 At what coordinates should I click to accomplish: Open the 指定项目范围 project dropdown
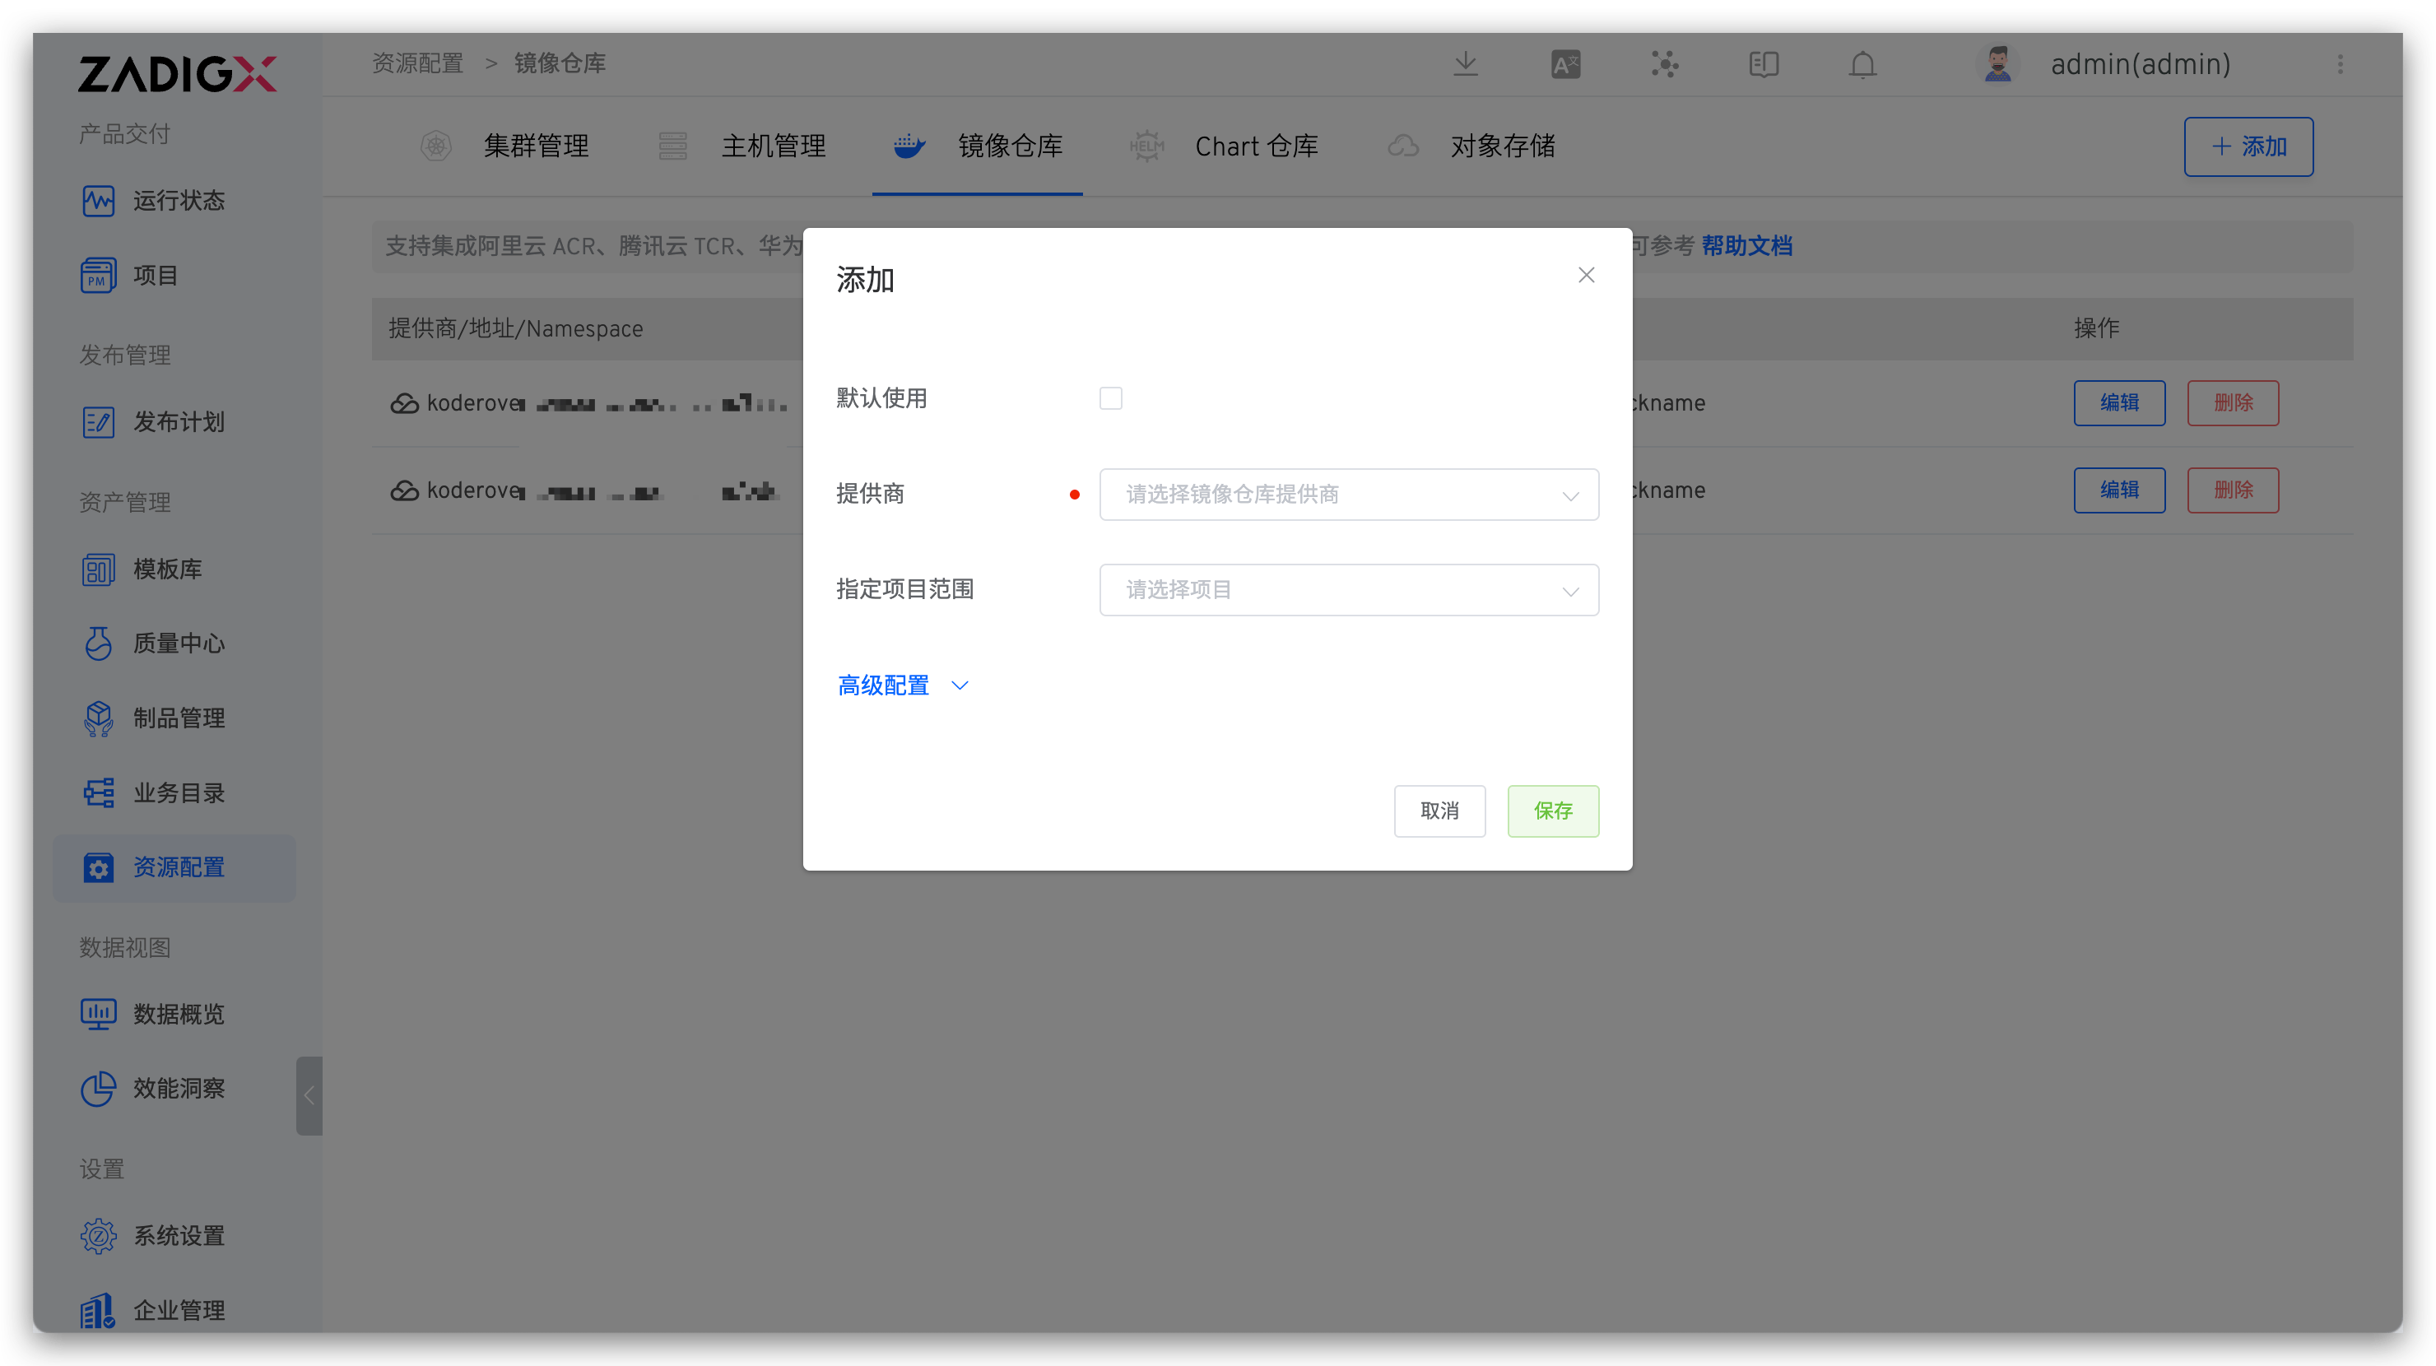point(1349,589)
